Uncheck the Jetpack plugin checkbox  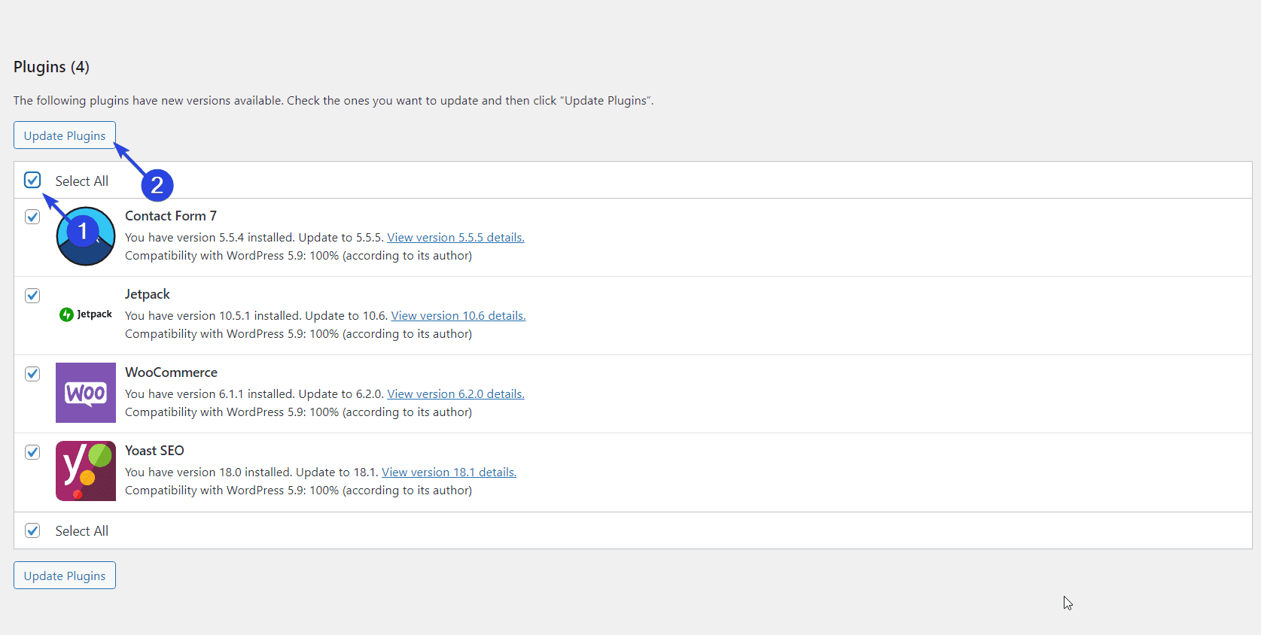point(32,295)
